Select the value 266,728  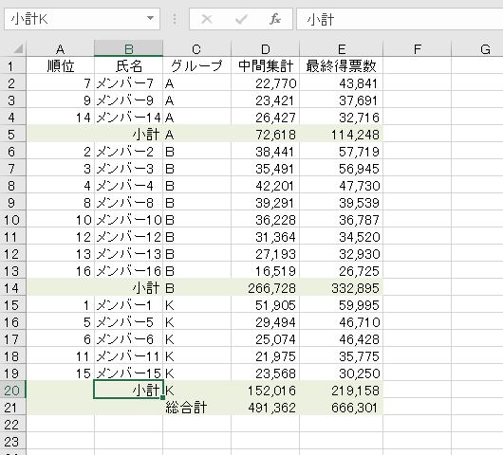(x=265, y=288)
